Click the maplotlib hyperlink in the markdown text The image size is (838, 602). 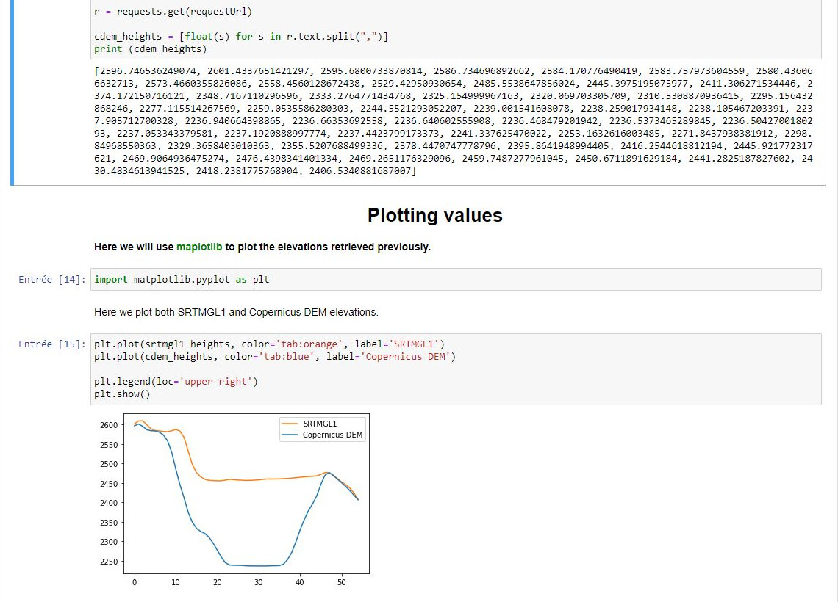[x=199, y=247]
